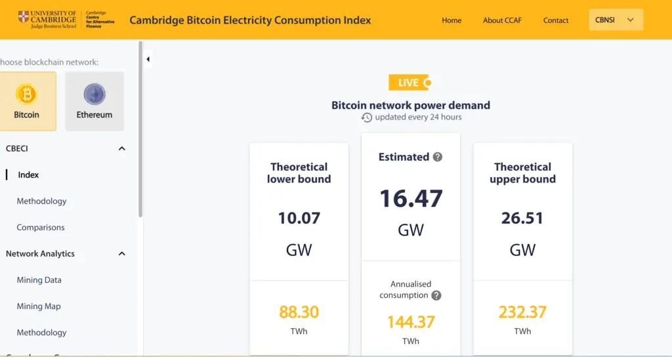Click the Centre for Alternative Finance logo text
672x357 pixels.
[x=100, y=20]
